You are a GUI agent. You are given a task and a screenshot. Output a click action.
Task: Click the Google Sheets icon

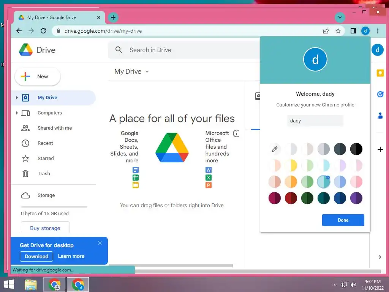click(x=136, y=178)
